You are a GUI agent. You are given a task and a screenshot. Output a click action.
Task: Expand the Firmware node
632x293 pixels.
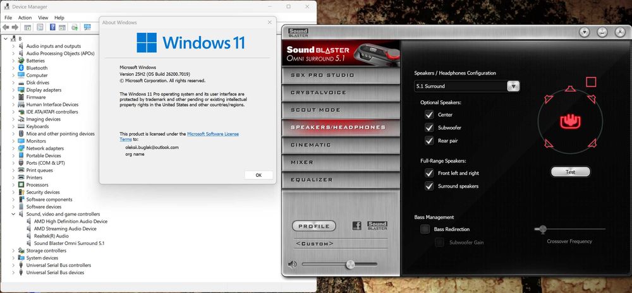tap(13, 97)
